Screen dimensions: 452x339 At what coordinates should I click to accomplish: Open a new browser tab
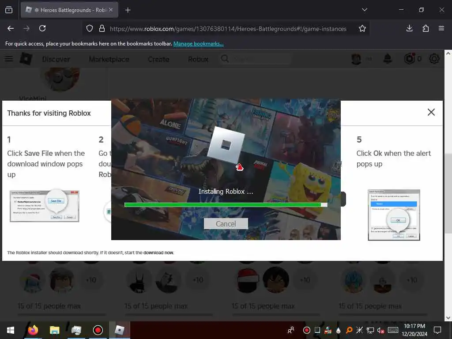[128, 10]
